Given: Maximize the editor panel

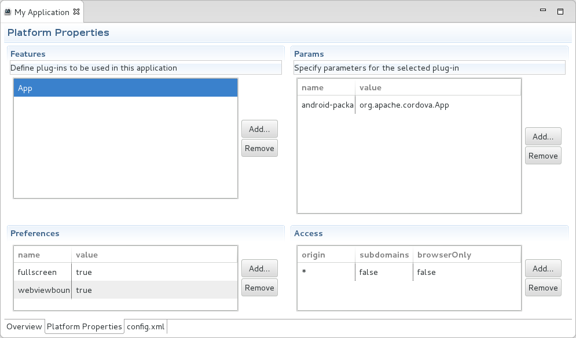Looking at the screenshot, I should pyautogui.click(x=560, y=11).
